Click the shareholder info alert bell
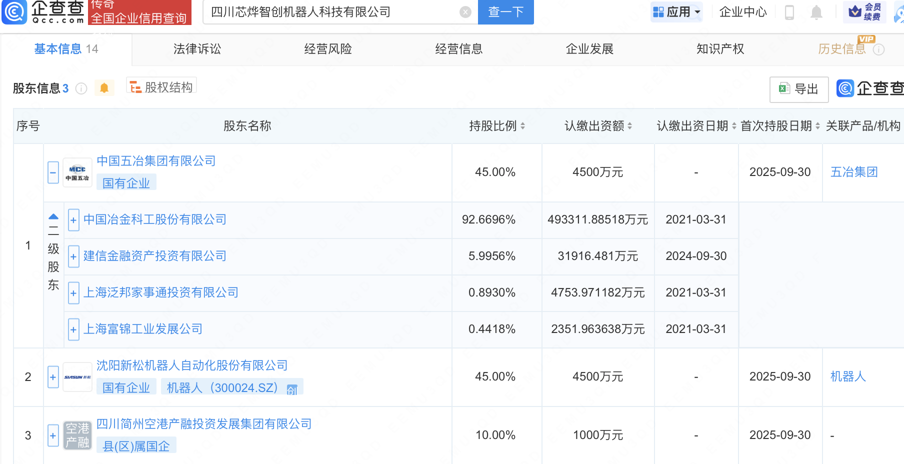 (104, 88)
